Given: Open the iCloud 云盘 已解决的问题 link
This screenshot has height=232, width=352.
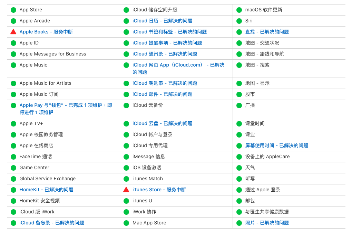Looking at the screenshot, I should pyautogui.click(x=162, y=123).
